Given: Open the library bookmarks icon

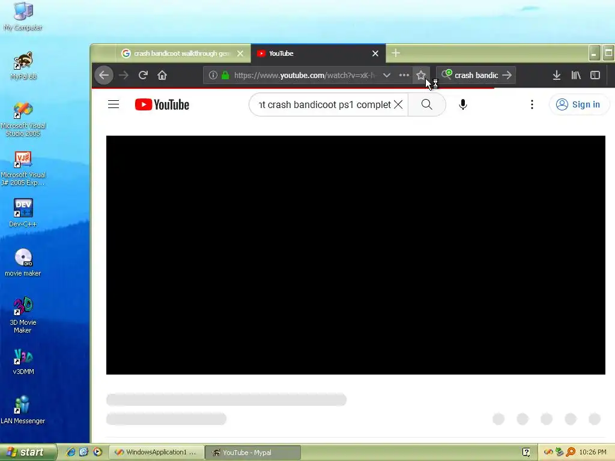Looking at the screenshot, I should pyautogui.click(x=576, y=75).
